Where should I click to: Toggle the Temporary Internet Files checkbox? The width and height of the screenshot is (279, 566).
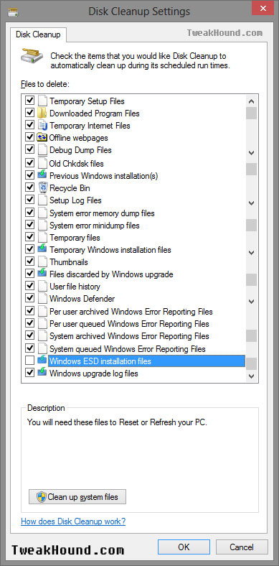coord(29,125)
